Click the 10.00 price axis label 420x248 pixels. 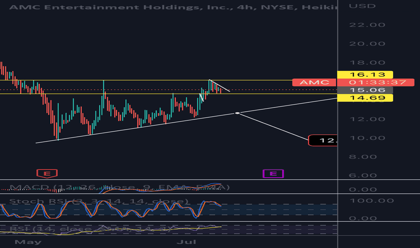tap(367, 138)
